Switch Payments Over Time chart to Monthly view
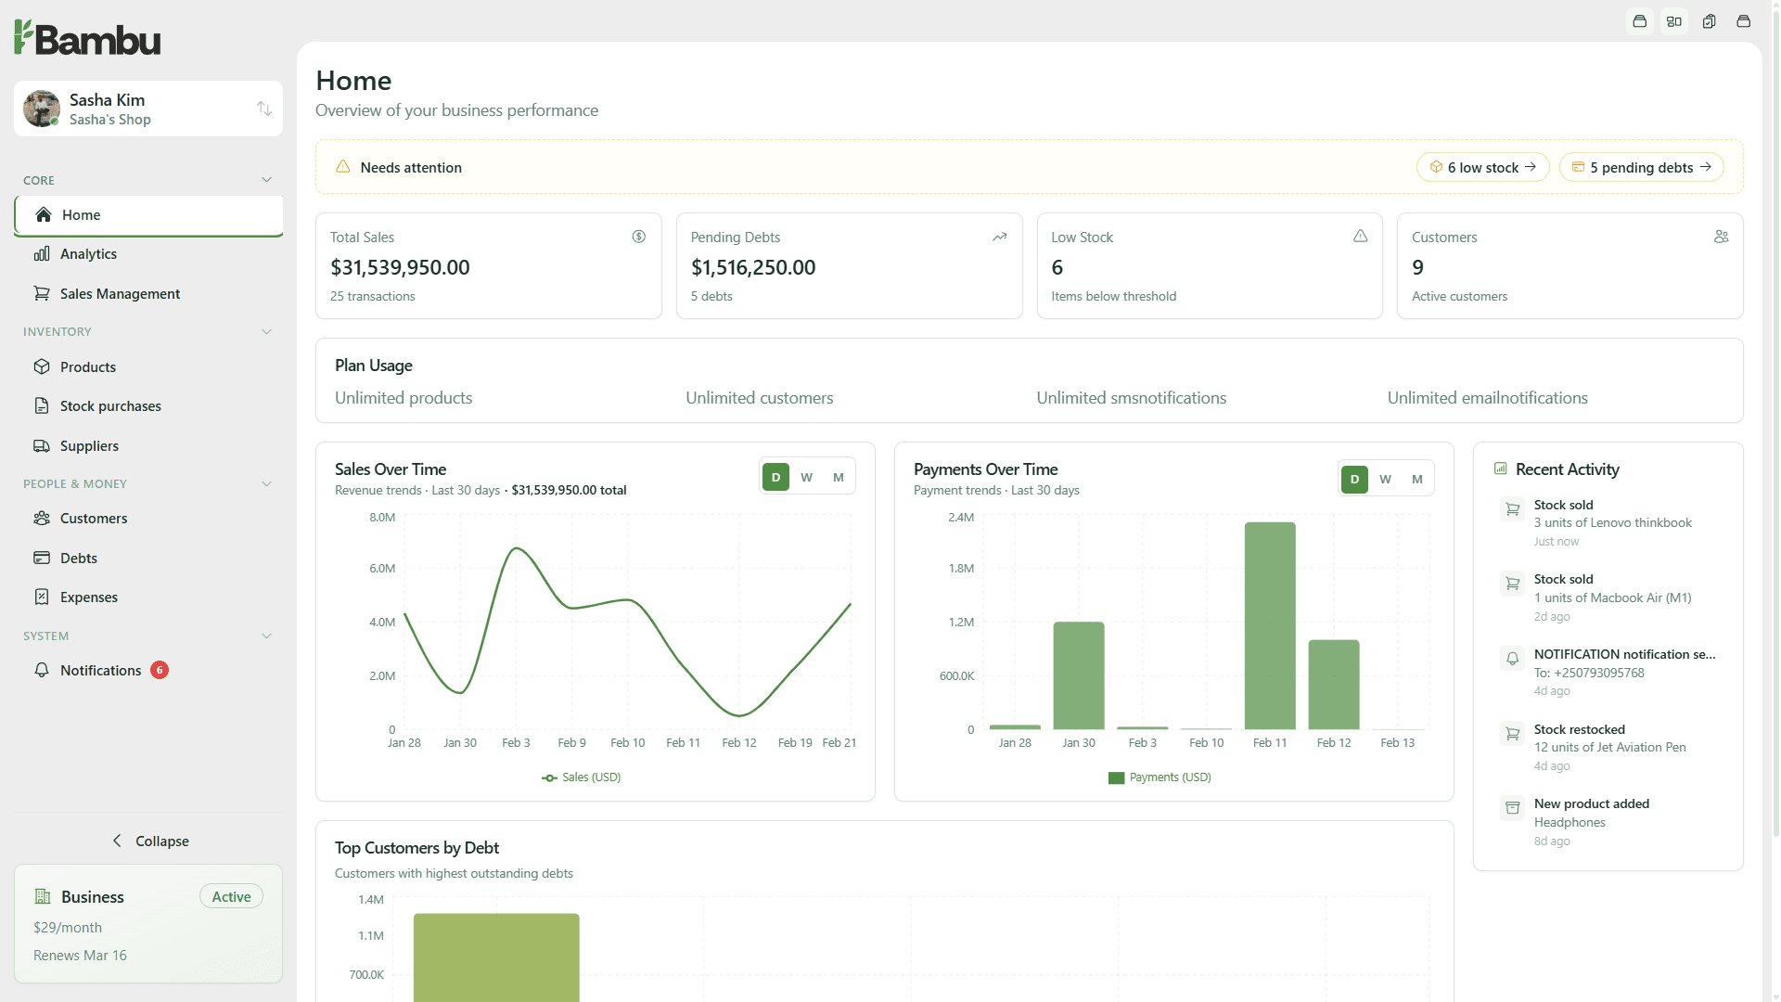Viewport: 1781px width, 1002px height. tap(1416, 479)
